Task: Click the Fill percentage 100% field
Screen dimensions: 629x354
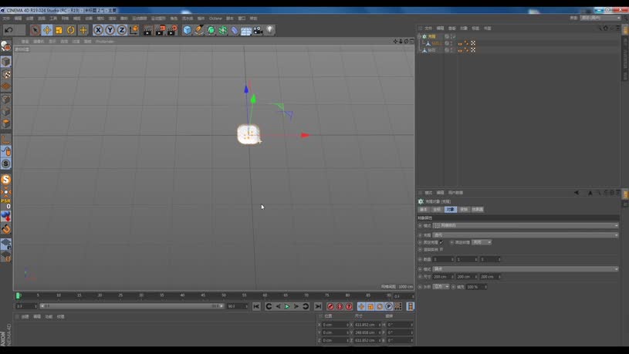Action: 476,287
